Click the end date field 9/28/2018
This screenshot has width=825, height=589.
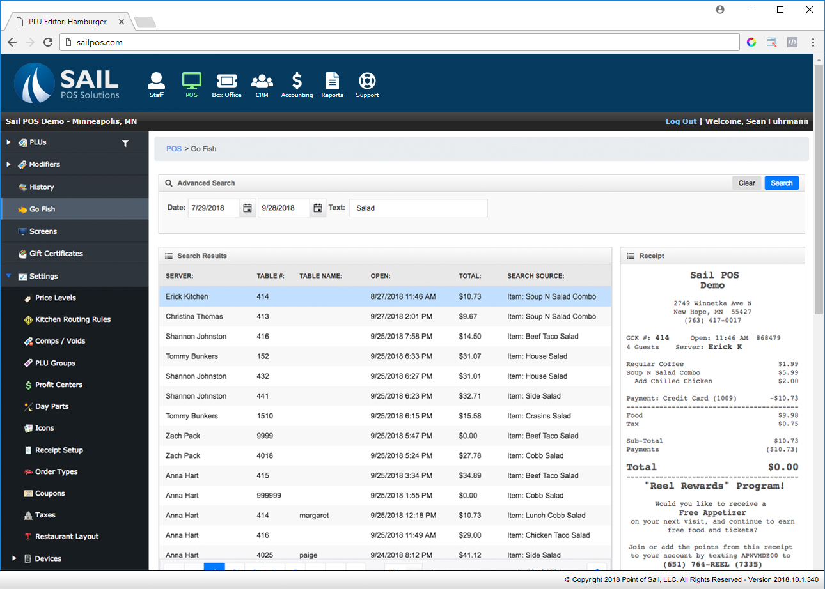coord(284,208)
